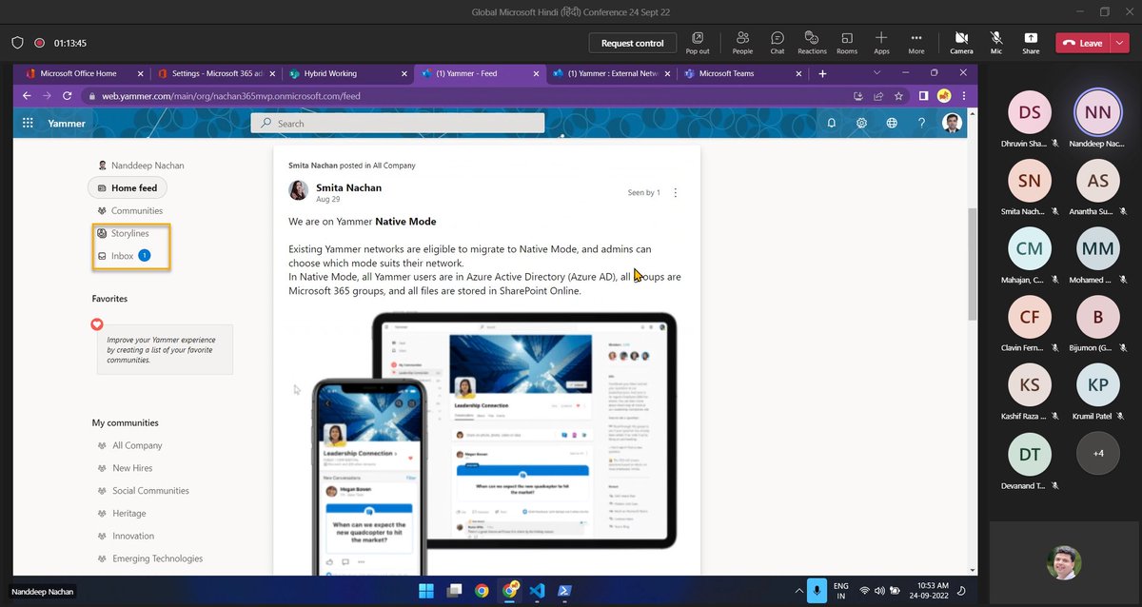Open the Yammer Inbox
Screen dimensions: 1142x607
point(123,256)
